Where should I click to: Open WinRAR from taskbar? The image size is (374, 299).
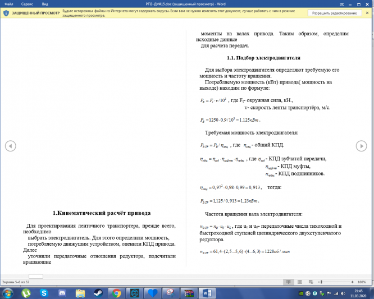click(189, 293)
